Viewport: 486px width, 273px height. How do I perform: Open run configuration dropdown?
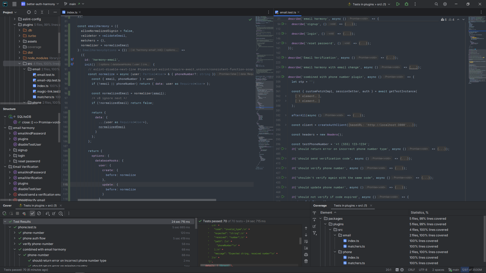coord(369,4)
